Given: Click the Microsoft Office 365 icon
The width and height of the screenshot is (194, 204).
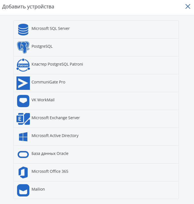Looking at the screenshot, I should 23,172.
